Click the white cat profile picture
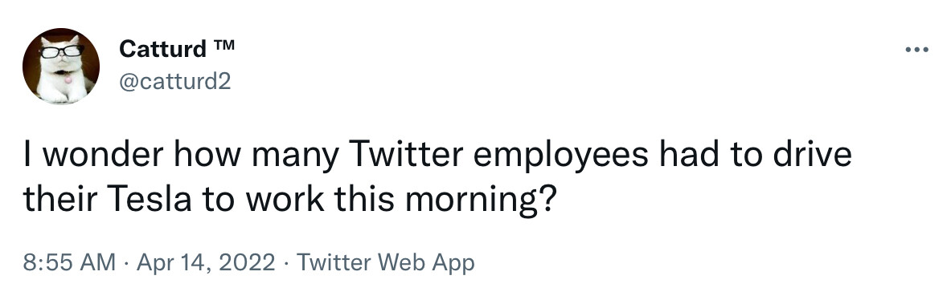This screenshot has height=300, width=947. tap(60, 66)
